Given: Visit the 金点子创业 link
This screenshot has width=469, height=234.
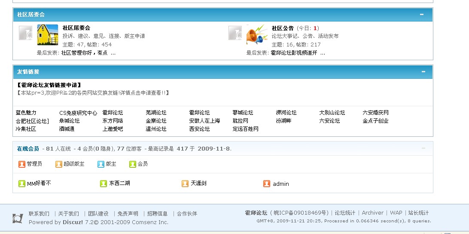Looking at the screenshot, I should (x=376, y=121).
